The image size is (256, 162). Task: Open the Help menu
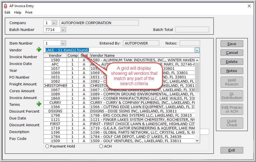[x=18, y=12]
